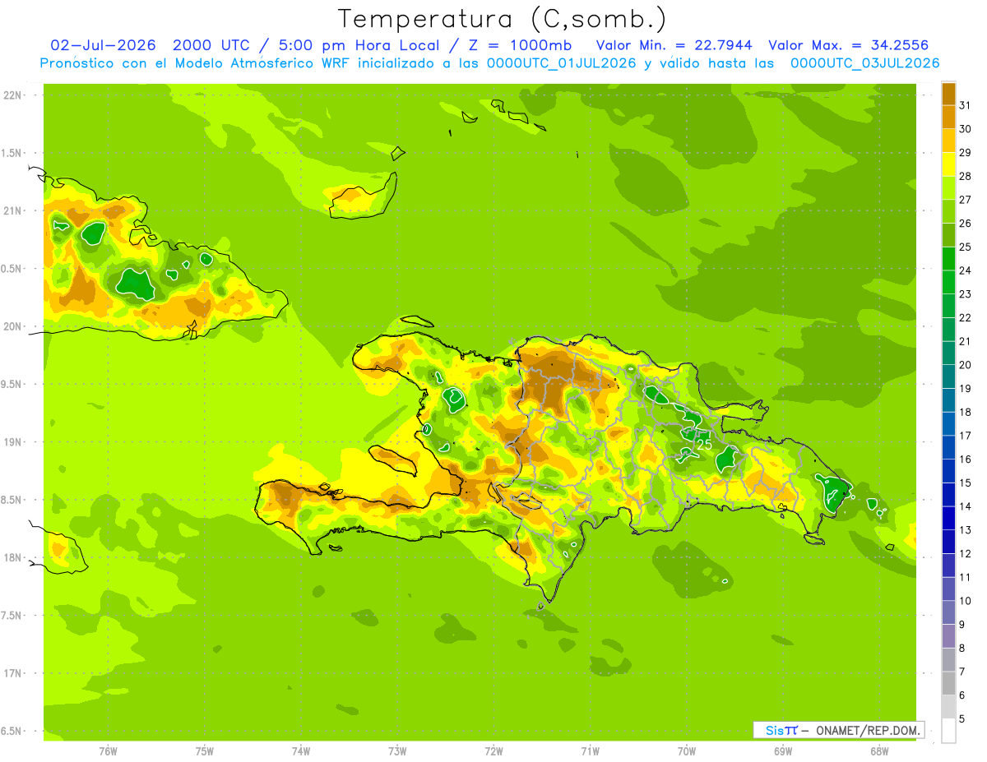Select the Z = 1000mb pressure level
This screenshot has width=987, height=762.
tap(521, 45)
